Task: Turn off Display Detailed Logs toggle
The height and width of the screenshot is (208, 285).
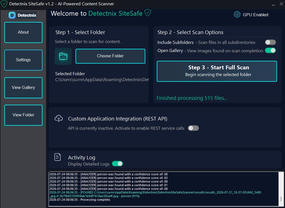Action: pyautogui.click(x=117, y=164)
